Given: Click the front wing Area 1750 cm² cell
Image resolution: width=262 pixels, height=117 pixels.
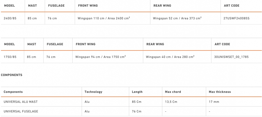Looking at the screenshot, I should point(100,57).
